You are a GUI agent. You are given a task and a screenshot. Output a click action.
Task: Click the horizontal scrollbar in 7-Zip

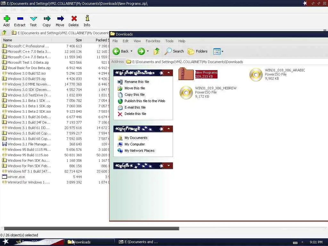click(91, 228)
